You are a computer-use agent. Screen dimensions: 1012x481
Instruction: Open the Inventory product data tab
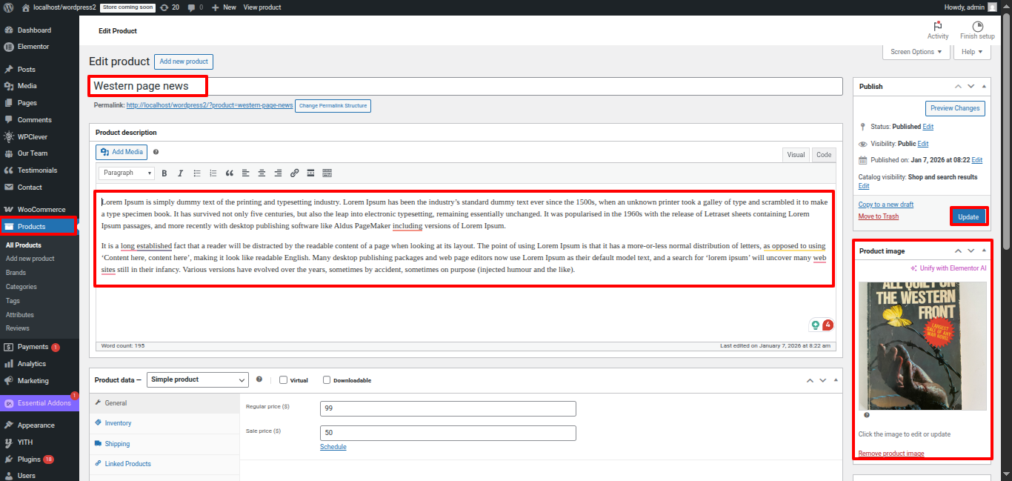pos(118,423)
